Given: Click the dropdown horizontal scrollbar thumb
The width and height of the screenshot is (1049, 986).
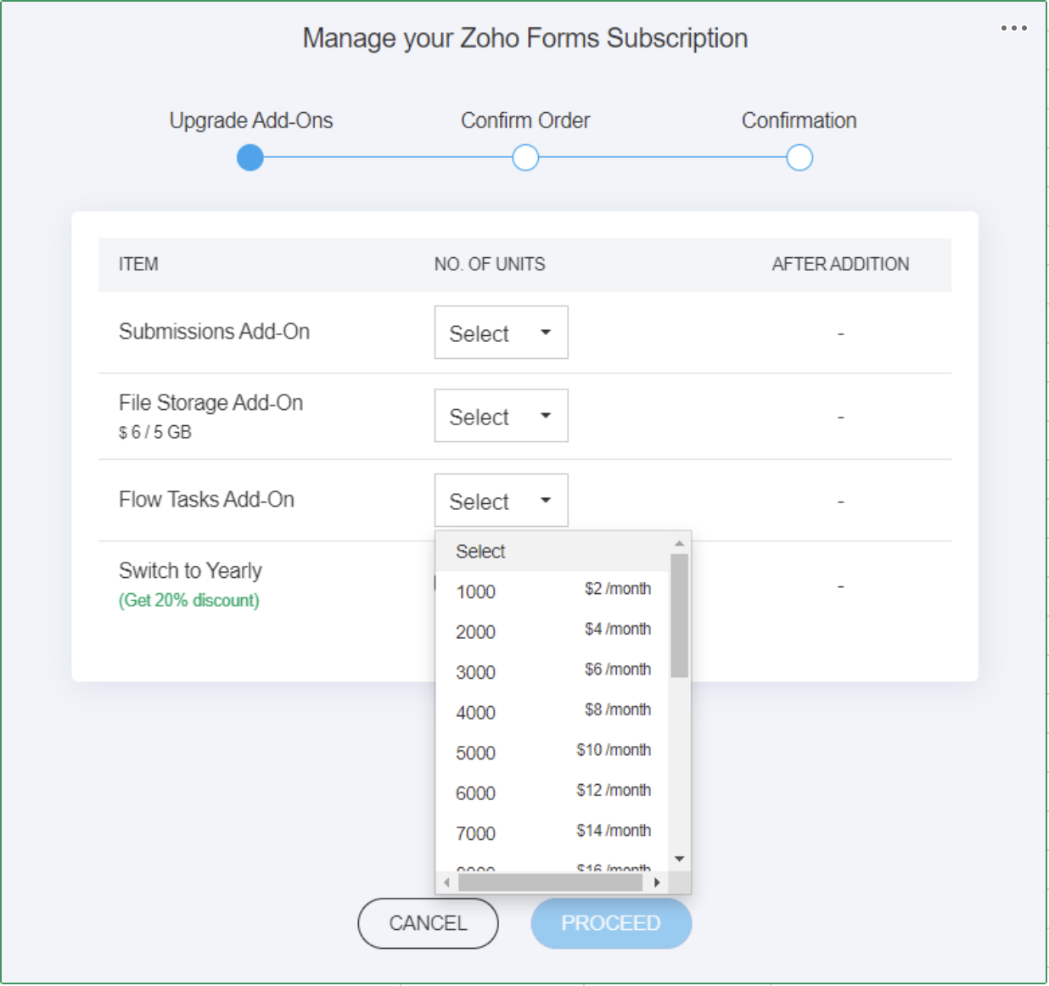Looking at the screenshot, I should click(550, 882).
